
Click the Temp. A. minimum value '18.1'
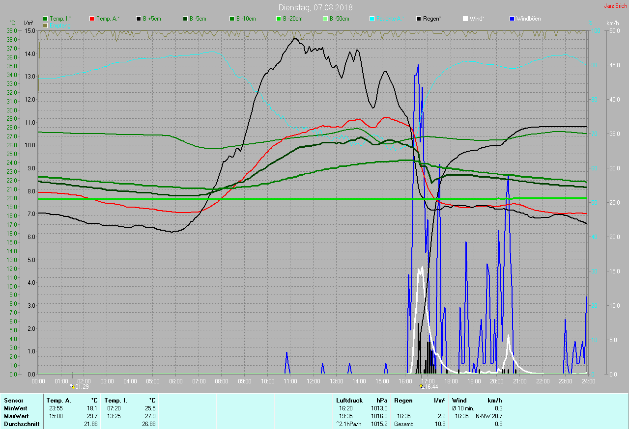(x=92, y=408)
